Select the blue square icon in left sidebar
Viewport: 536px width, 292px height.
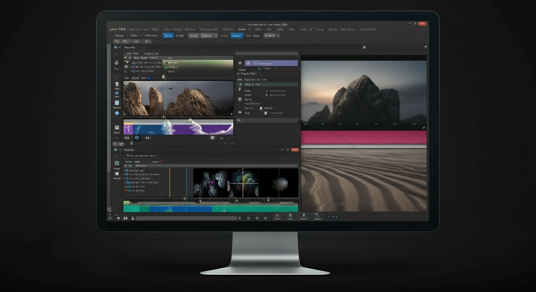(x=117, y=103)
